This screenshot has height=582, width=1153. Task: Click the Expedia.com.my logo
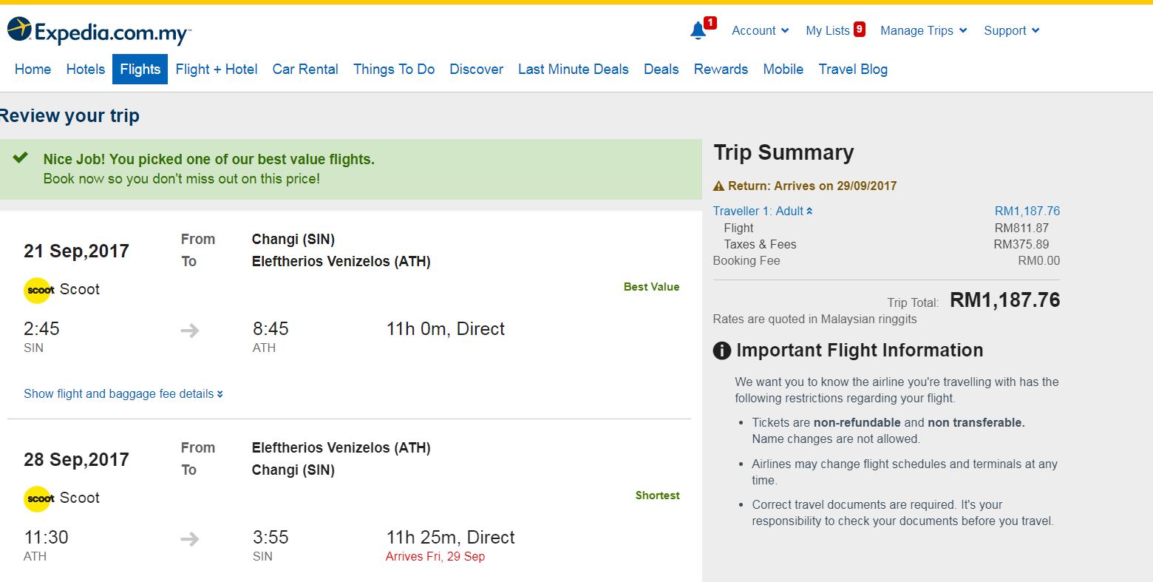click(98, 32)
